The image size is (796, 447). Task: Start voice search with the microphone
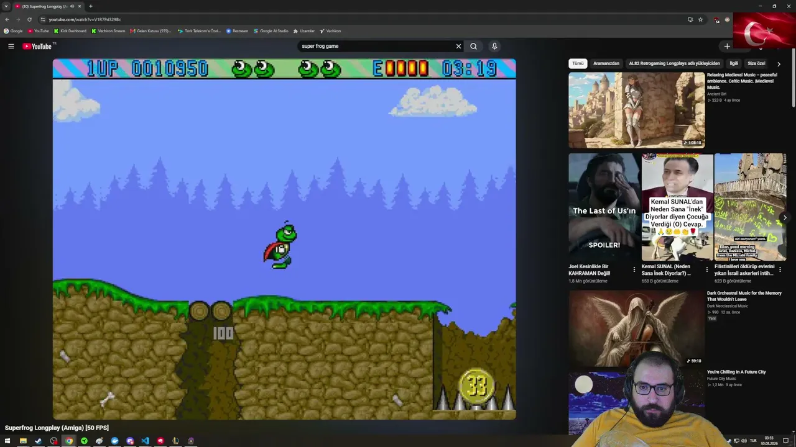pos(494,46)
